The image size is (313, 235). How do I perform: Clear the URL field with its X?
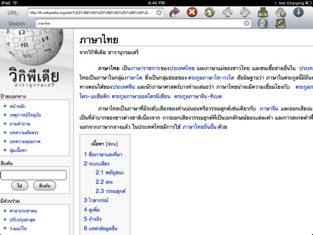click(x=159, y=12)
